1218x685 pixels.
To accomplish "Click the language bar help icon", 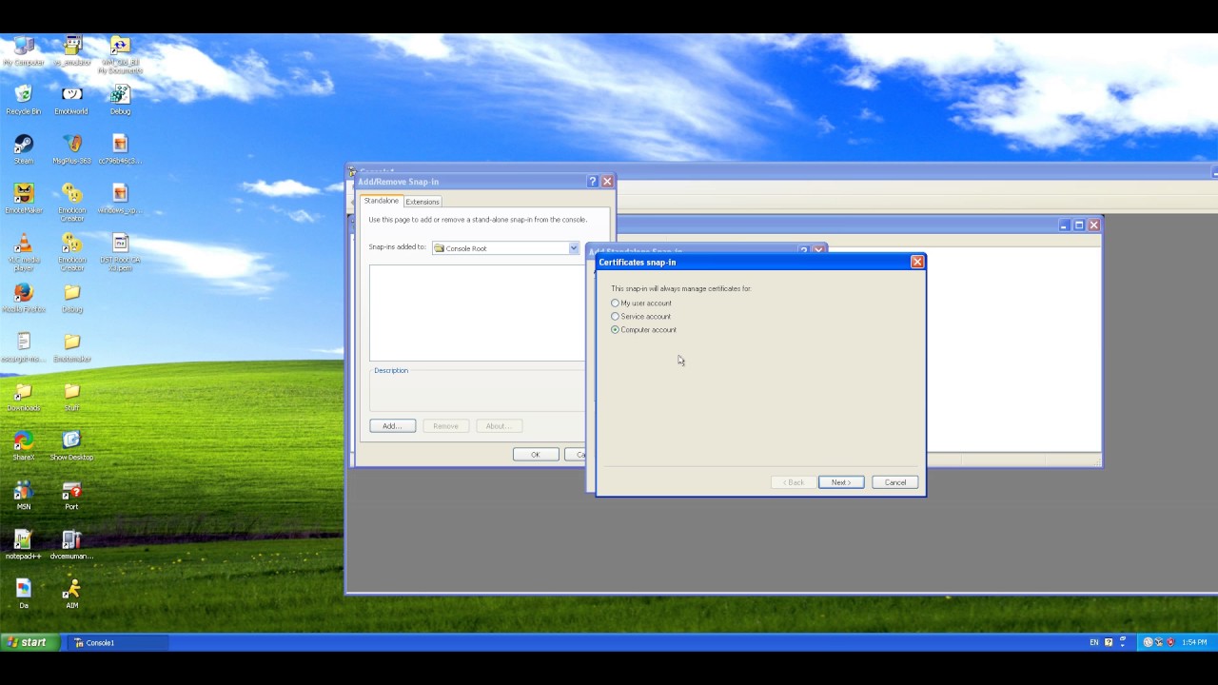I will (1110, 642).
